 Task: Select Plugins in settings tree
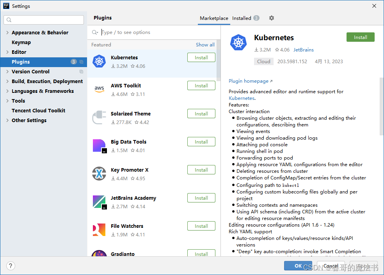44,62
